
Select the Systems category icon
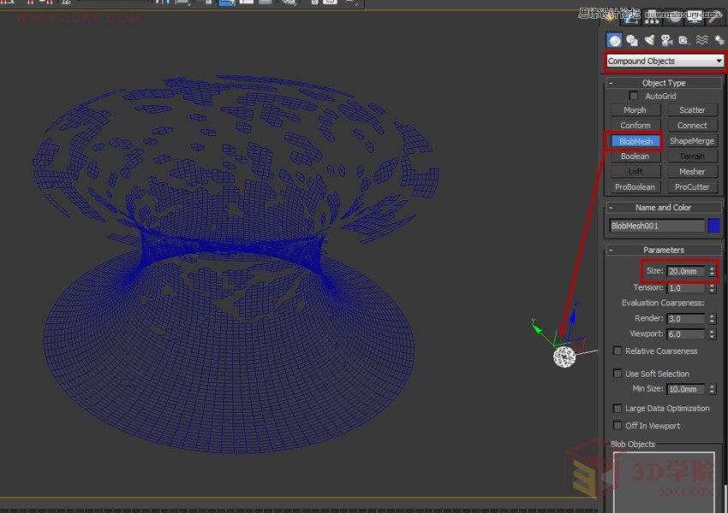point(719,39)
